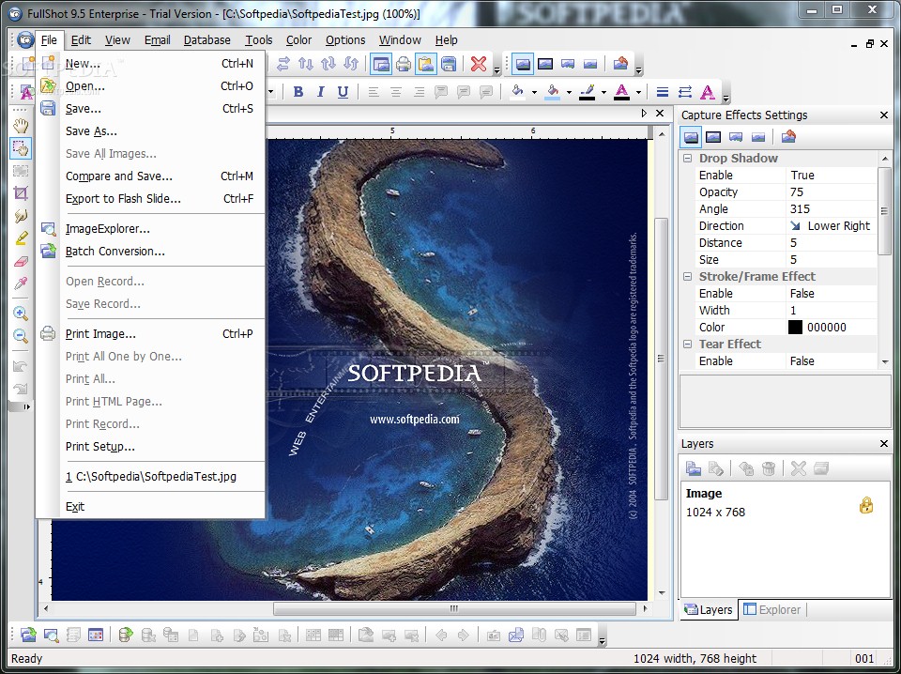This screenshot has height=674, width=901.
Task: Toggle drop shadow effect in top toolbar
Action: tap(523, 64)
